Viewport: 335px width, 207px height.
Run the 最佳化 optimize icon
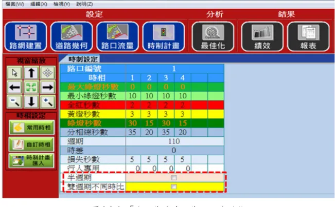coord(213,36)
